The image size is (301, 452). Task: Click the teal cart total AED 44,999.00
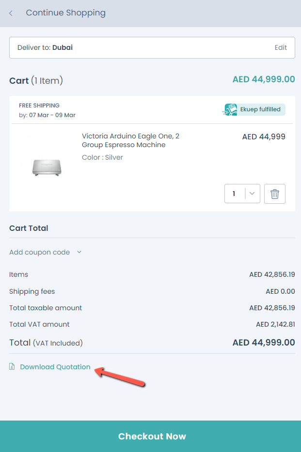[x=264, y=79]
